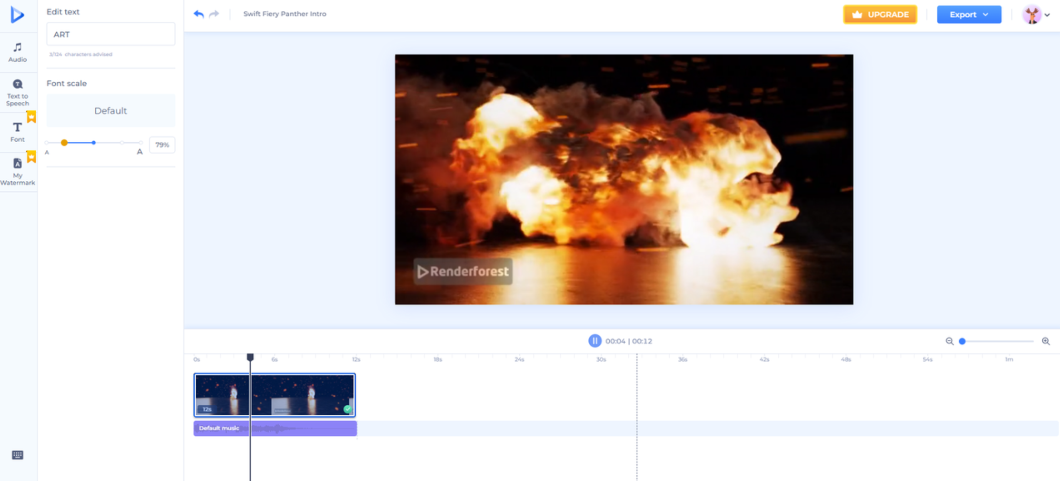Viewport: 1060px width, 481px height.
Task: Select the Default music track
Action: point(275,428)
